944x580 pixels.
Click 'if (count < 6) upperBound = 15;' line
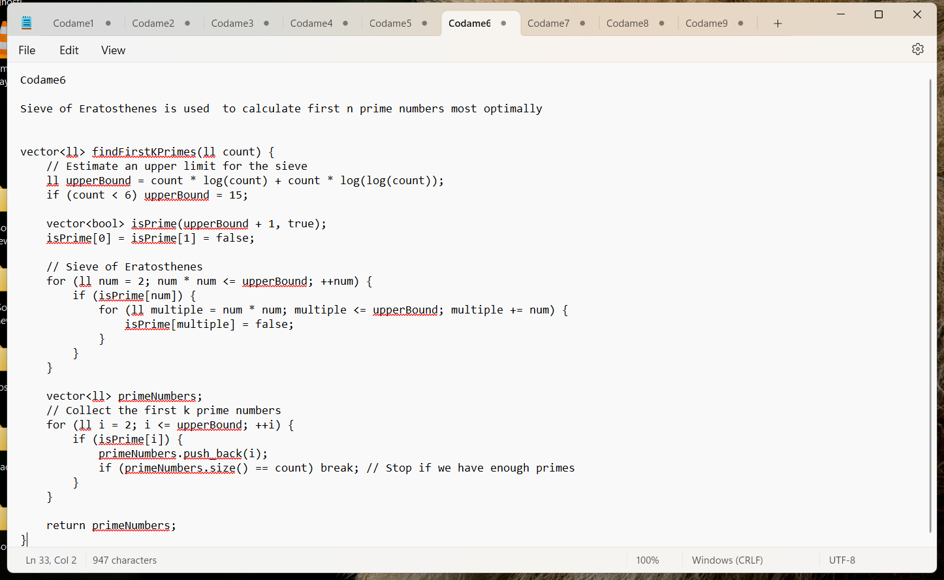(148, 195)
